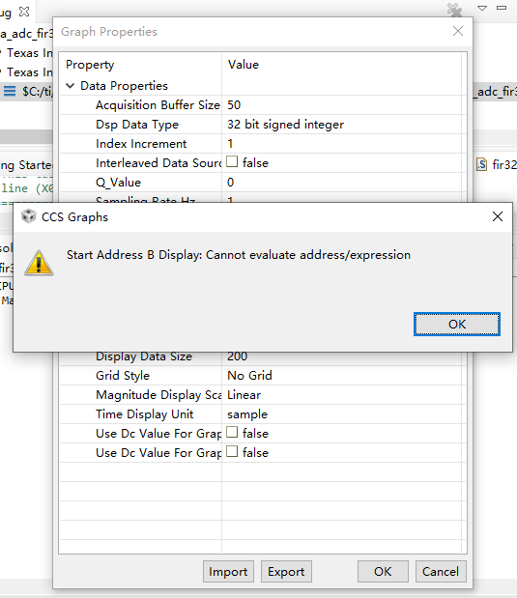Click OK at the bottom of Graph Properties
Viewport: 517px width, 598px height.
(383, 571)
